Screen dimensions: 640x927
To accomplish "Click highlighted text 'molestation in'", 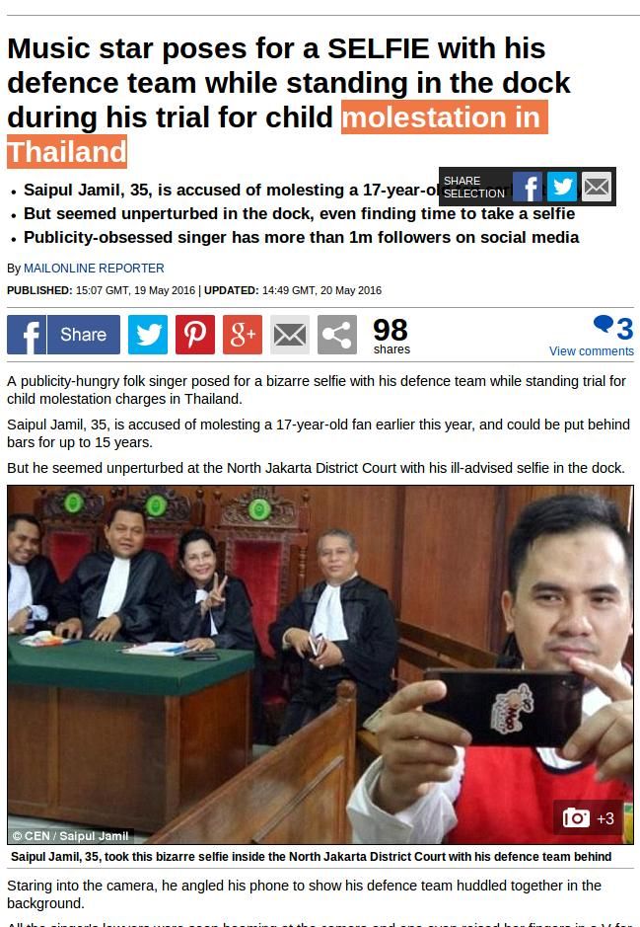I will [444, 117].
